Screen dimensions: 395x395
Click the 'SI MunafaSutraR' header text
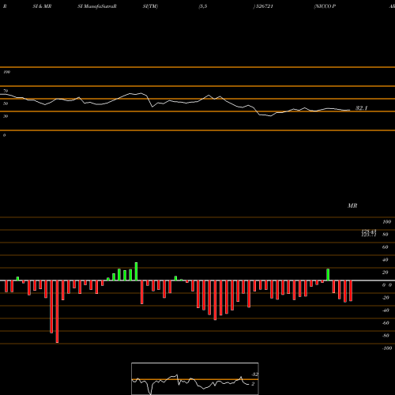97,6
